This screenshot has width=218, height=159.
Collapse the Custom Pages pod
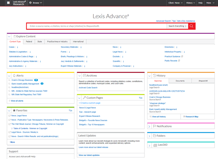pyautogui.click(x=79, y=98)
